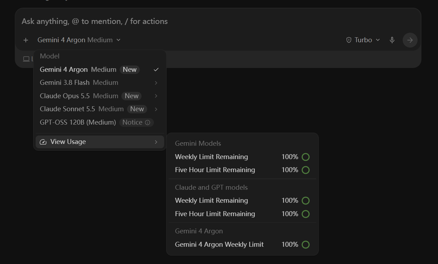Select GPT-OSS 120B (Medium) model

click(x=100, y=122)
